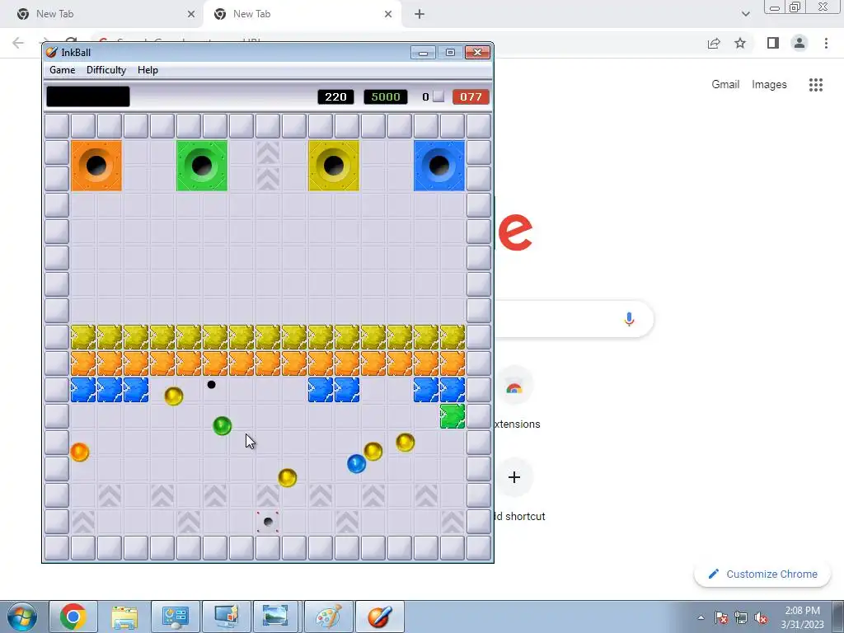Open the Windows Start menu
This screenshot has height=633, width=844.
click(21, 617)
